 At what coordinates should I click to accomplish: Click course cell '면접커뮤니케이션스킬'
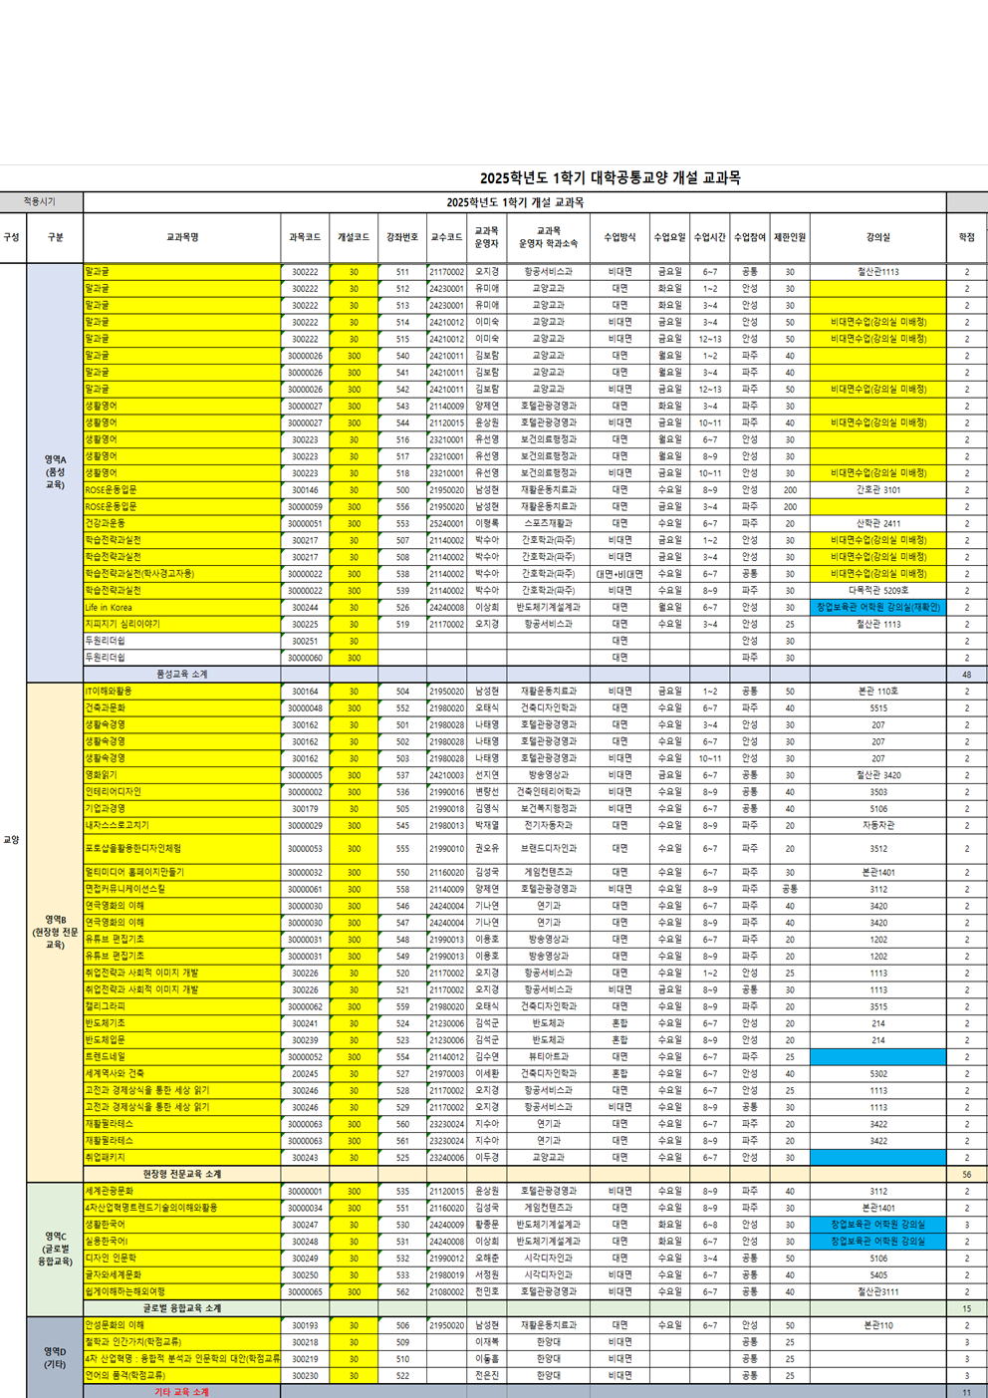(x=182, y=889)
